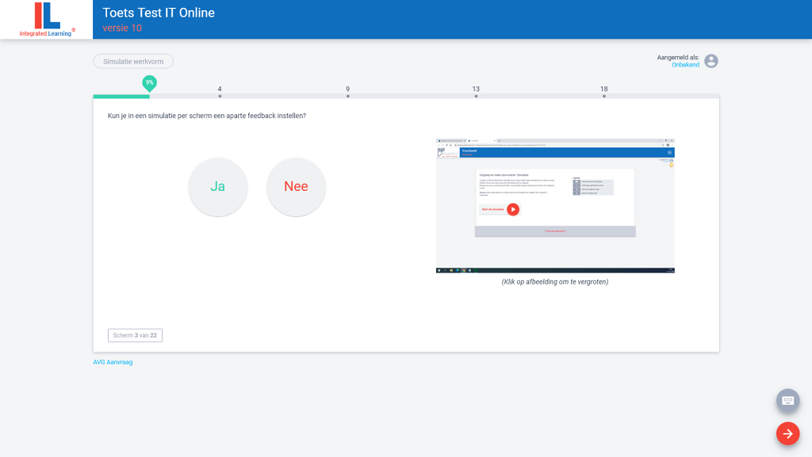Image resolution: width=812 pixels, height=457 pixels.
Task: Answer the question with Ja
Action: (x=218, y=187)
